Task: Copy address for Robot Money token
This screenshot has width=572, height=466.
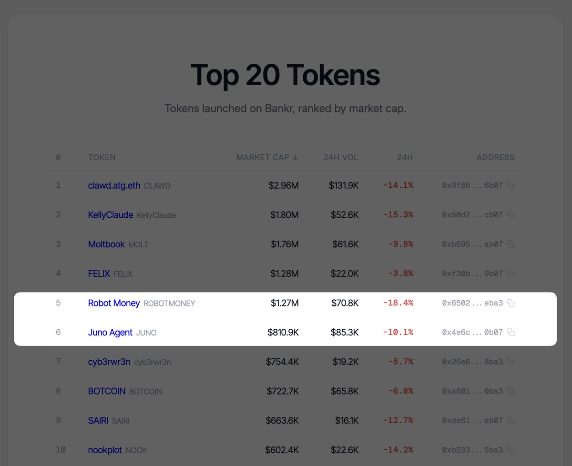Action: pos(511,303)
